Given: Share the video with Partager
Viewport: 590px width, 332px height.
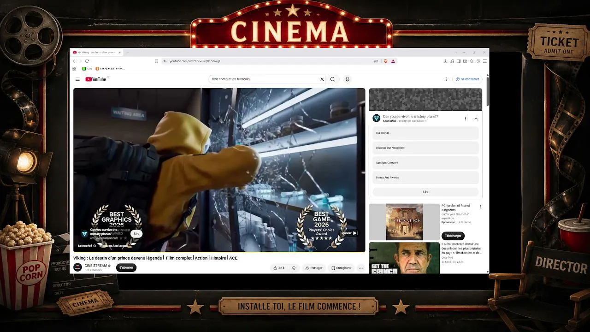Looking at the screenshot, I should 314,268.
